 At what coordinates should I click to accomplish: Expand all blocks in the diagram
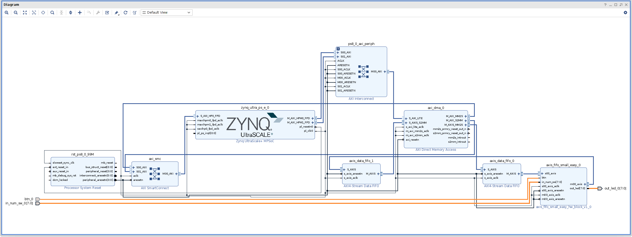(x=71, y=13)
